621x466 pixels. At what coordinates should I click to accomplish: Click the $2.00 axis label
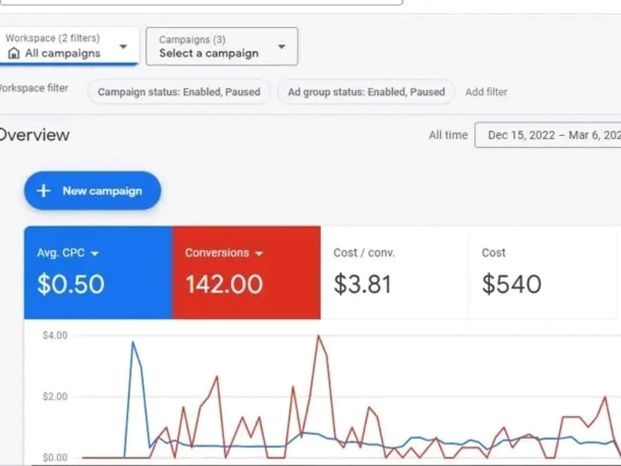tap(55, 396)
